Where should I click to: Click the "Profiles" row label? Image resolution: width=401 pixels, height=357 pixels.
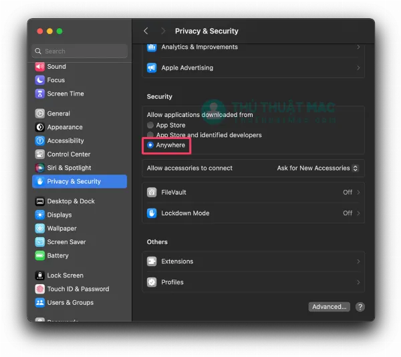[x=172, y=282]
